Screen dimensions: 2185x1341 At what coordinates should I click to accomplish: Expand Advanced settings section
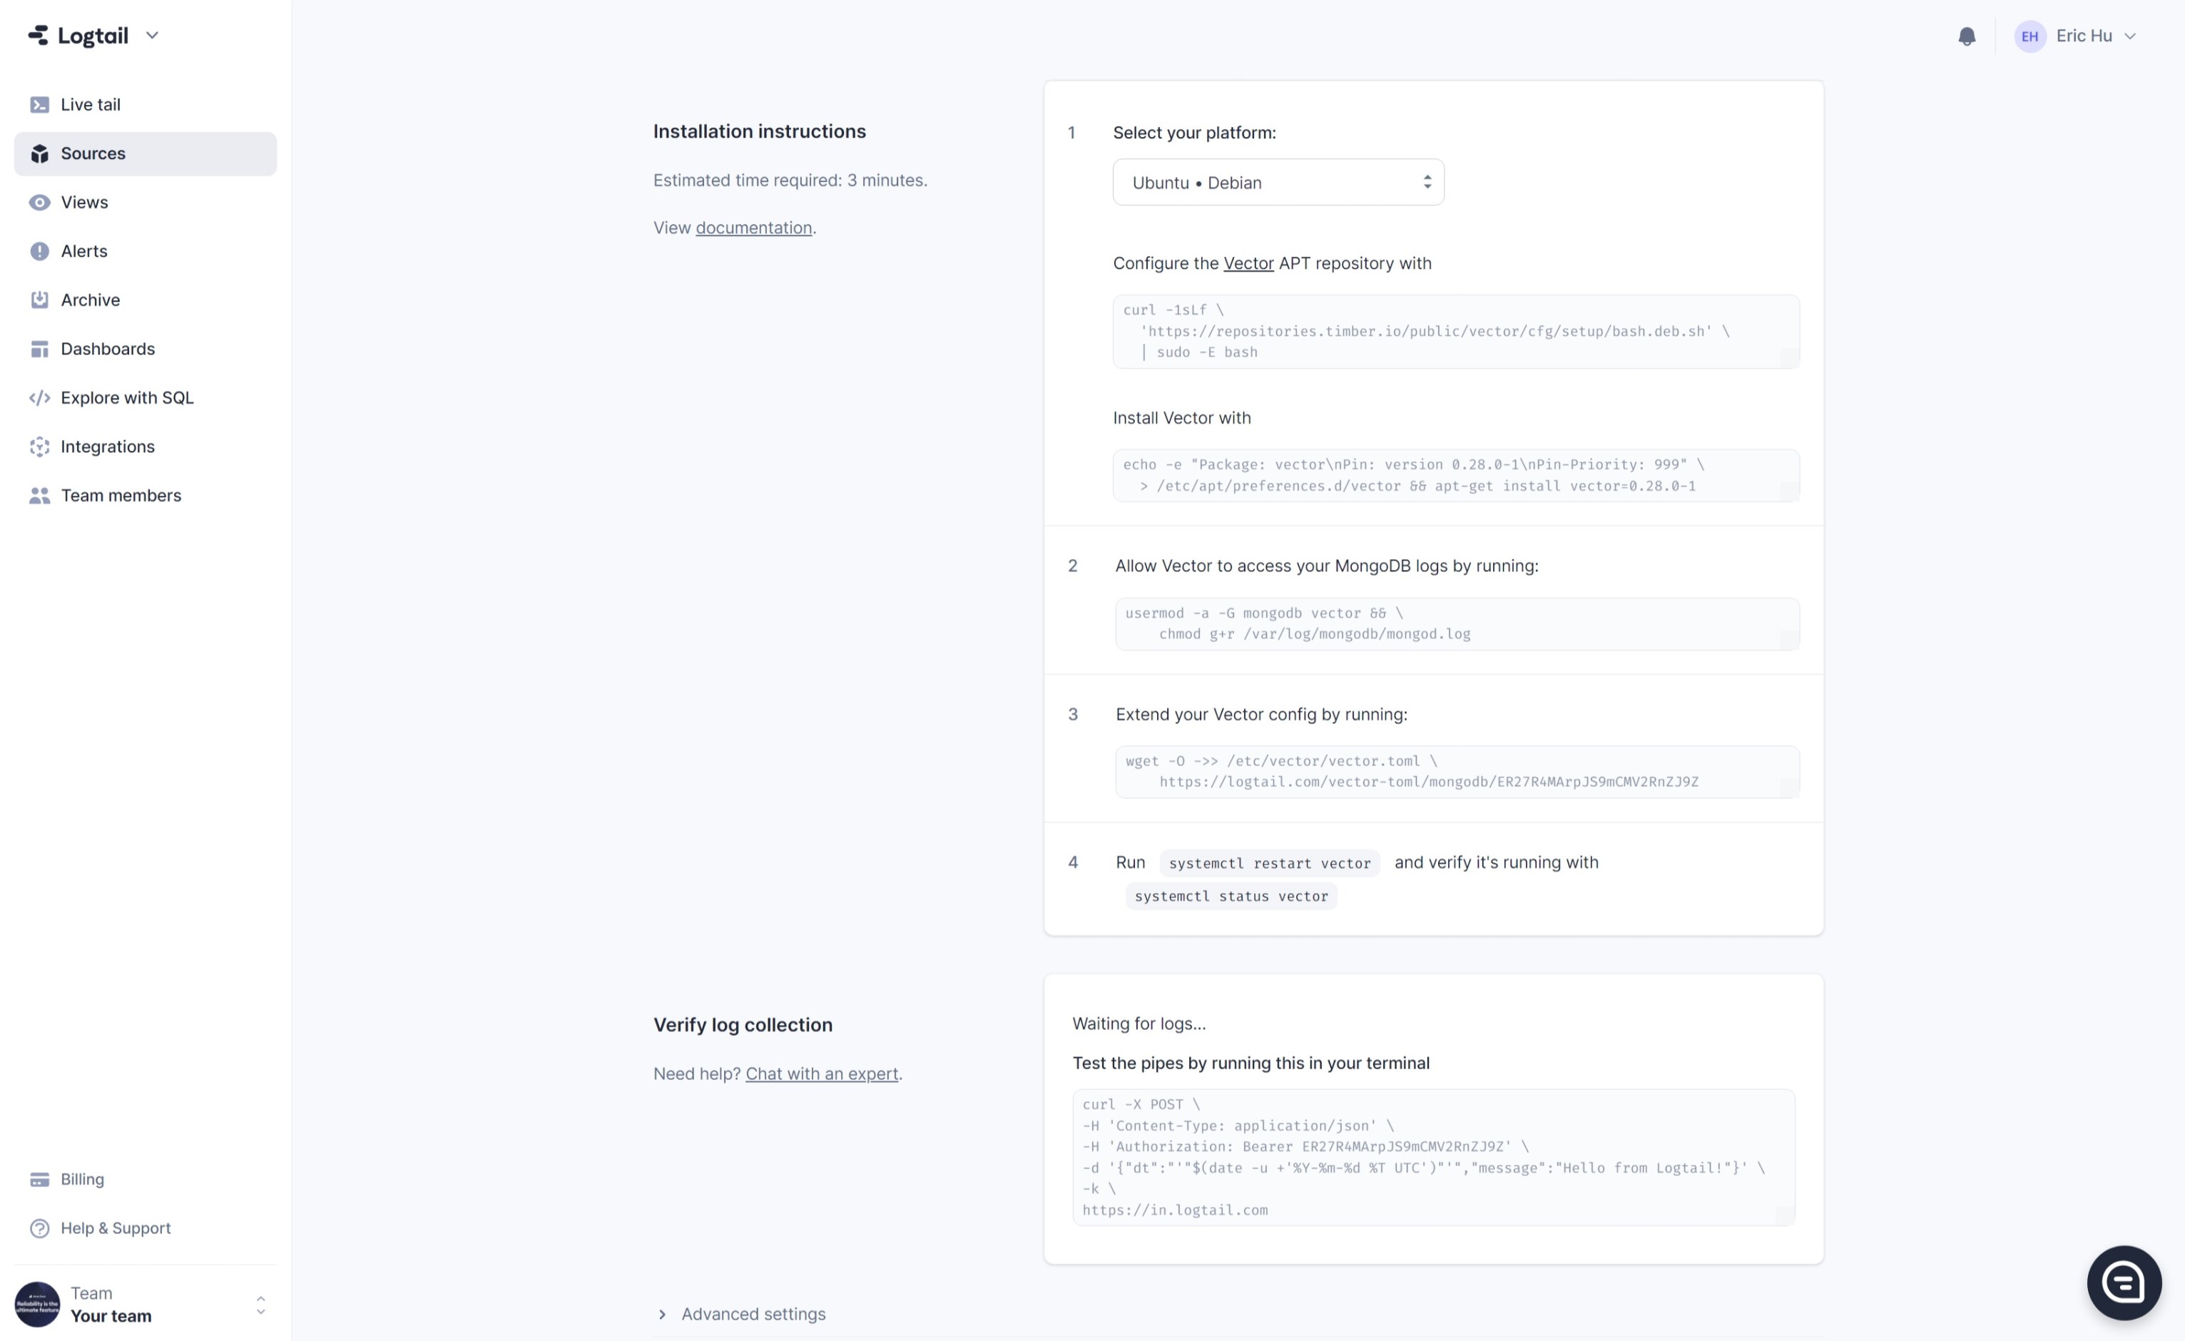[x=741, y=1313]
